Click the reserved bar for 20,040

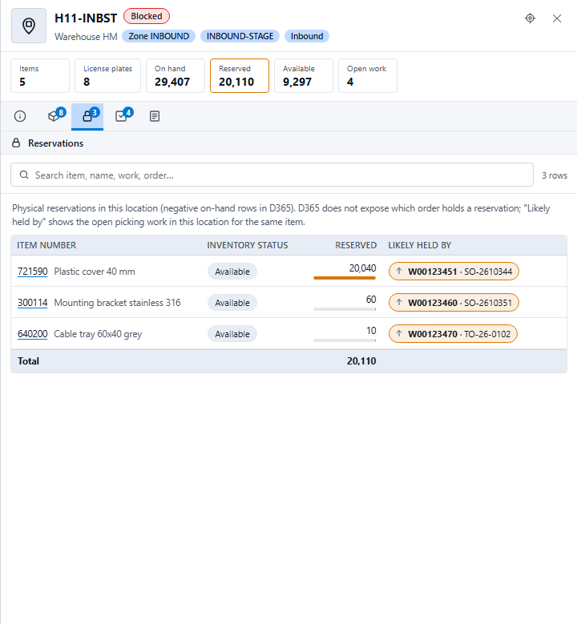click(345, 278)
